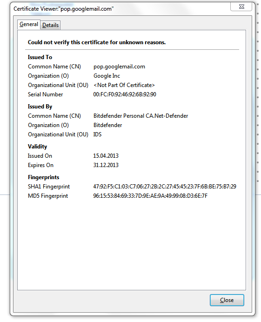Close the Certificate Viewer window with X
This screenshot has width=261, height=322.
click(241, 7)
